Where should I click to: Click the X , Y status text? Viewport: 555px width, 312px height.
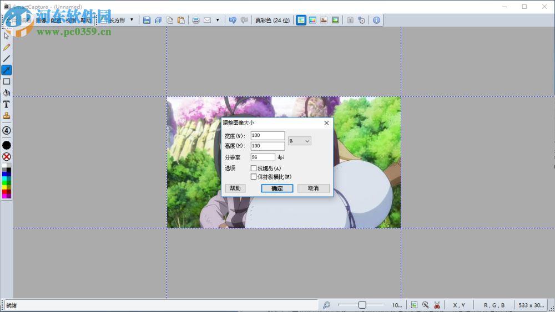(x=459, y=305)
